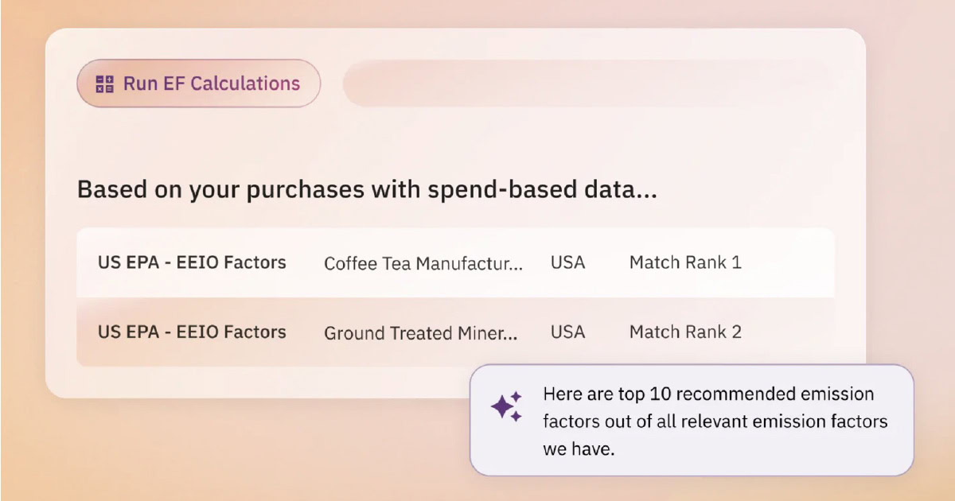Select the first US EPA - EEIO Factors cell

(192, 262)
